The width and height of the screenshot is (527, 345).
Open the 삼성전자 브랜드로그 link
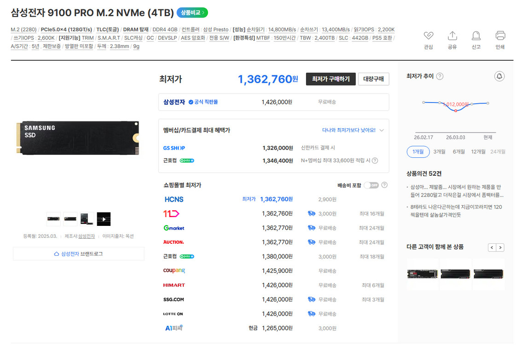pos(79,254)
